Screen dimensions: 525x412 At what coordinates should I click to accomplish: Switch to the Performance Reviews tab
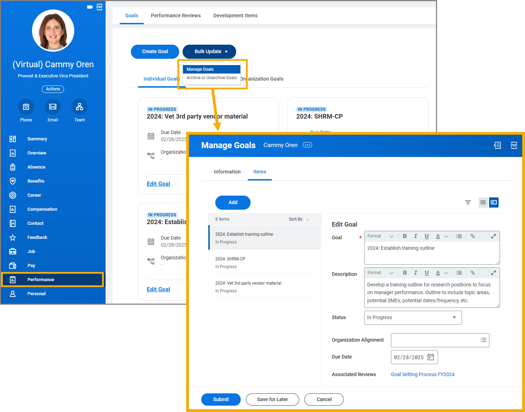pyautogui.click(x=176, y=15)
